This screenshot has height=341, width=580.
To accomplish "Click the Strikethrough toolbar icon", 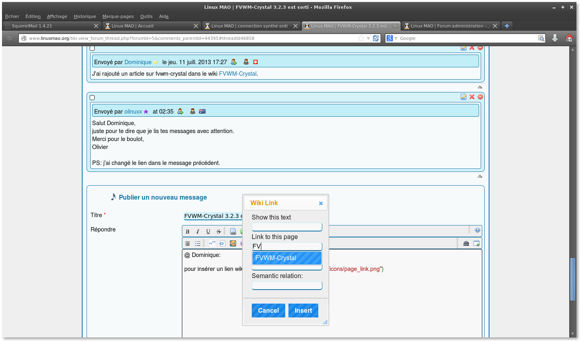I will (219, 231).
